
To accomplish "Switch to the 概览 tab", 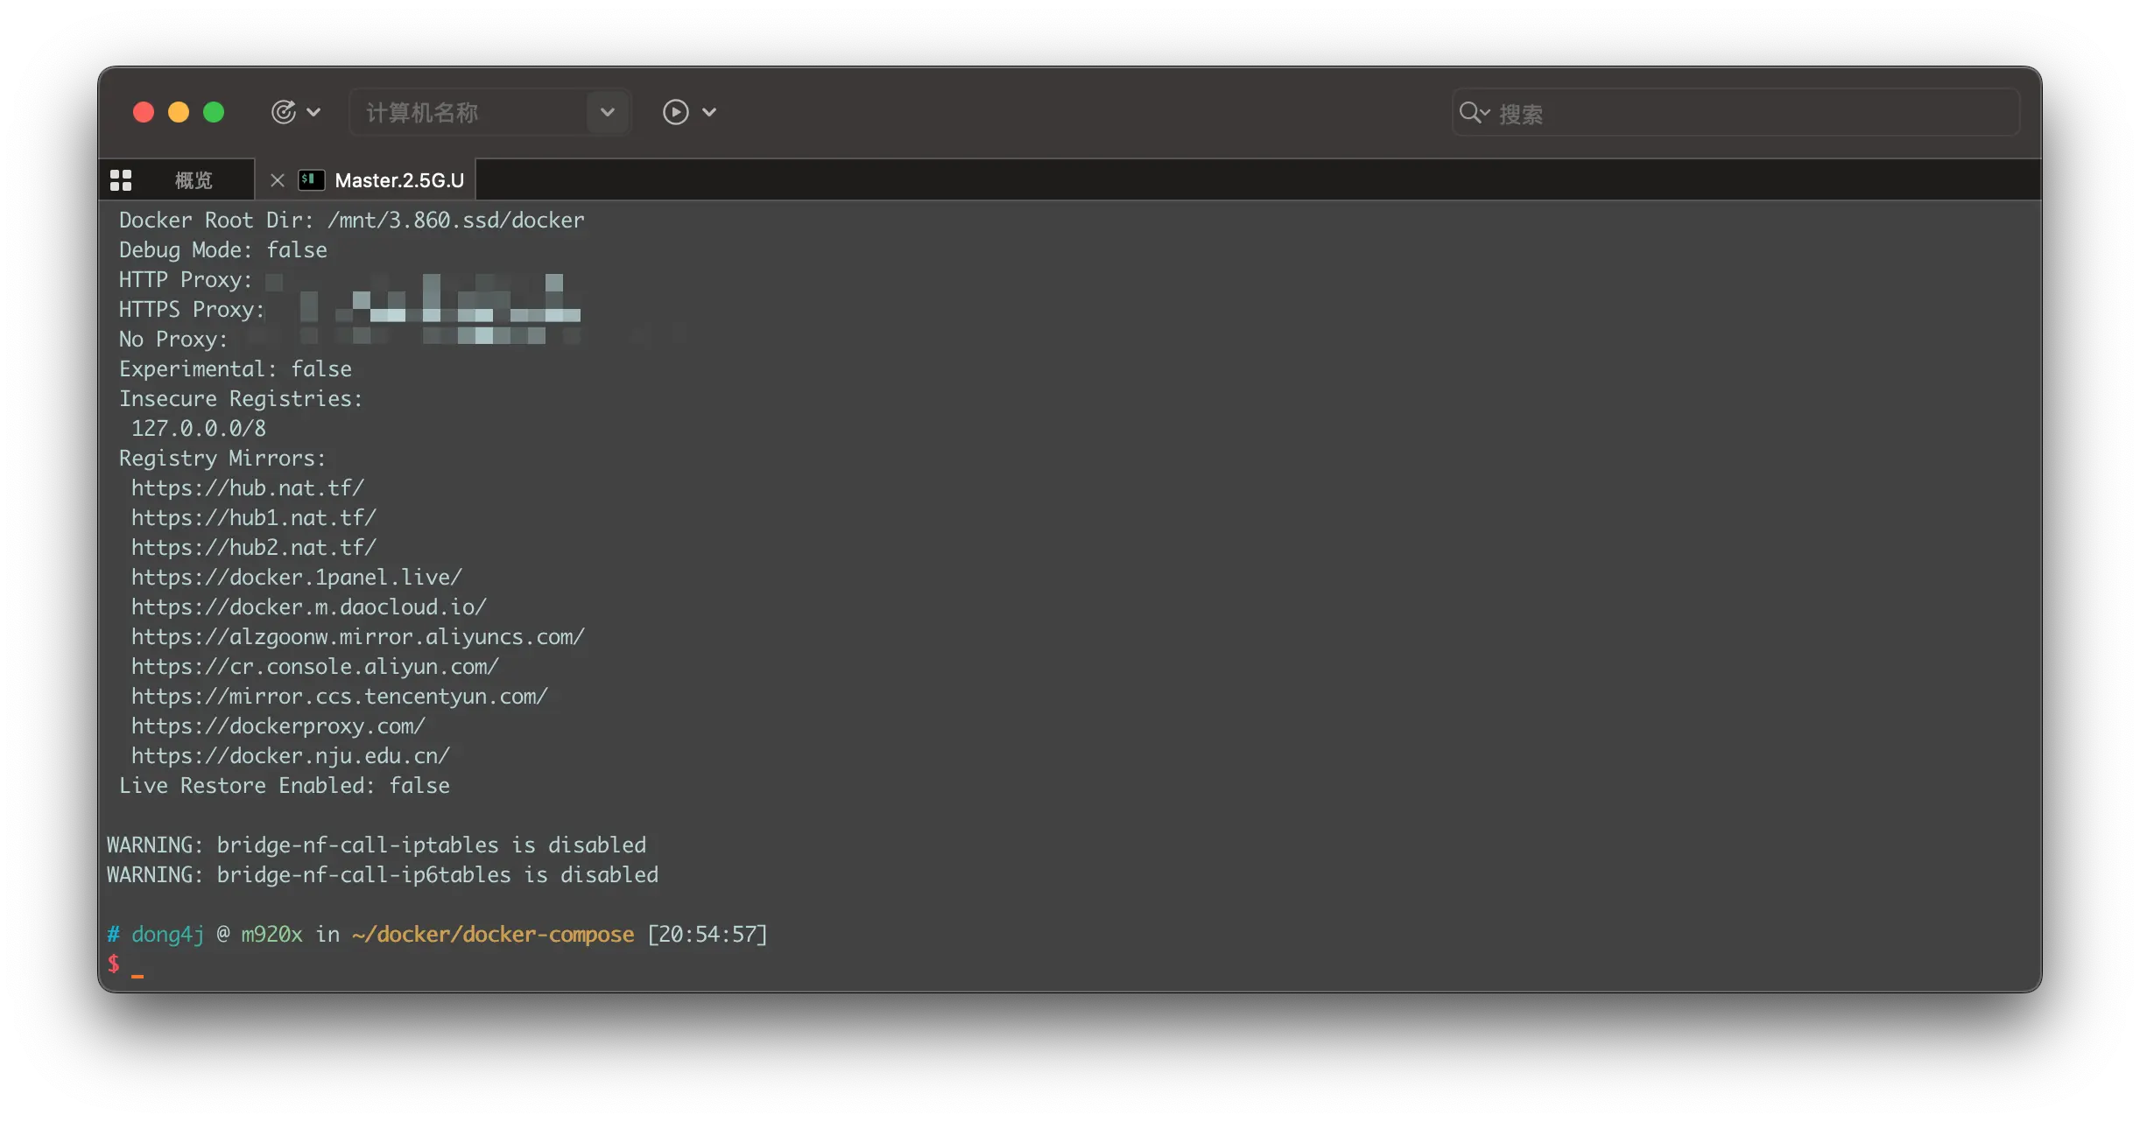I will click(194, 180).
